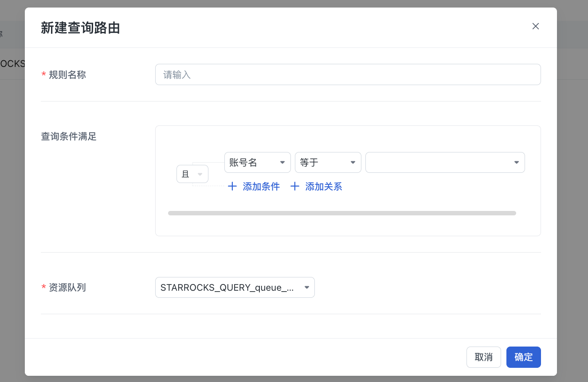Expand the 等于 operator dropdown
The height and width of the screenshot is (382, 588).
click(x=323, y=163)
